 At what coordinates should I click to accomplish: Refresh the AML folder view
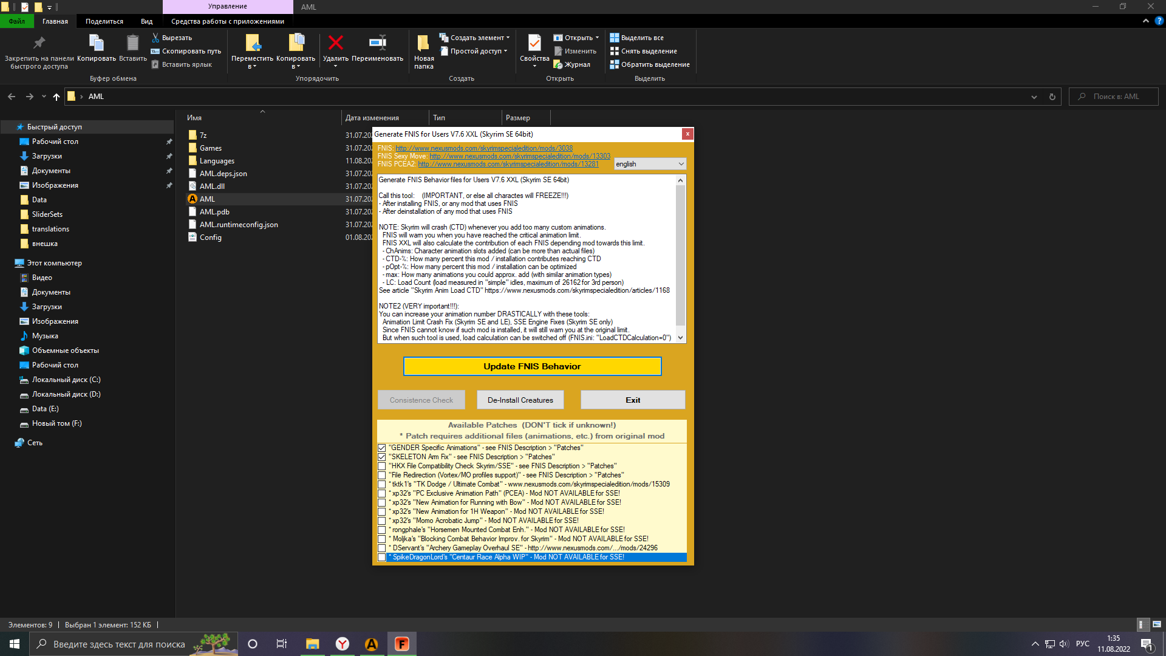click(x=1052, y=97)
